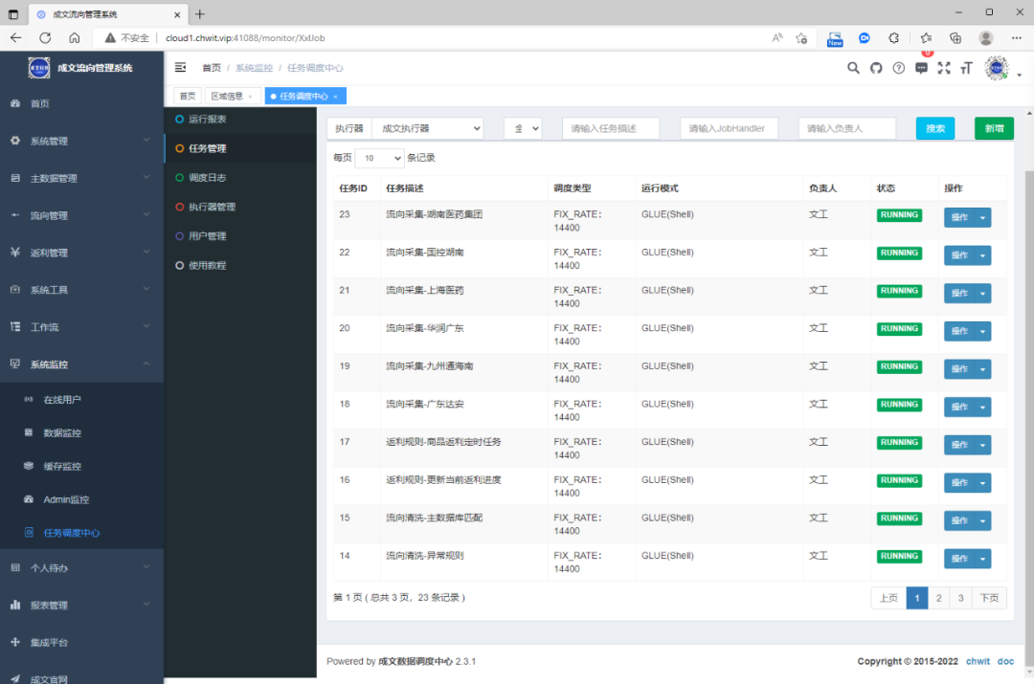Click 操作 button for task 17

pos(959,445)
